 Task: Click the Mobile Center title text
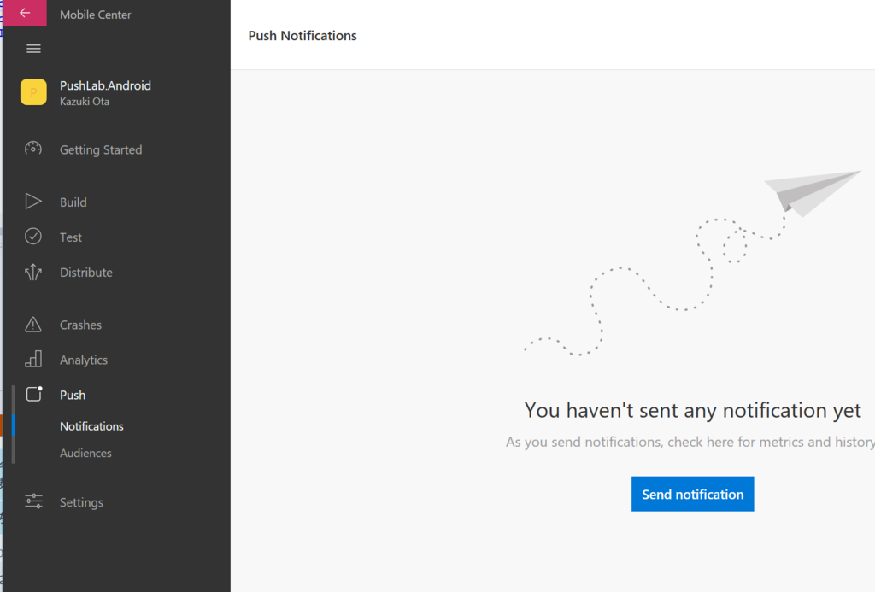tap(96, 15)
